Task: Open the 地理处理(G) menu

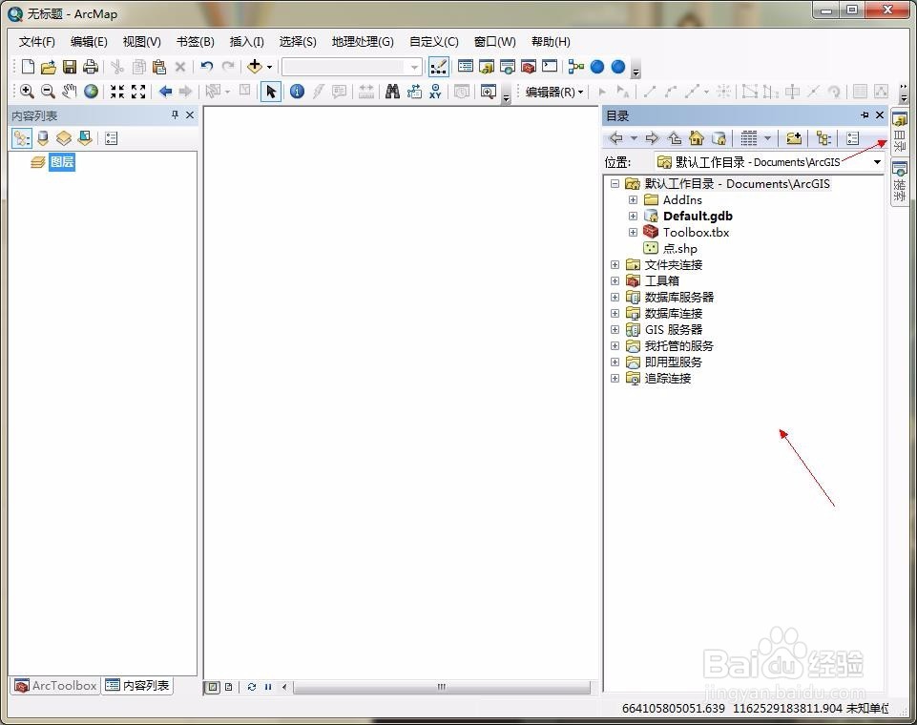Action: [363, 42]
